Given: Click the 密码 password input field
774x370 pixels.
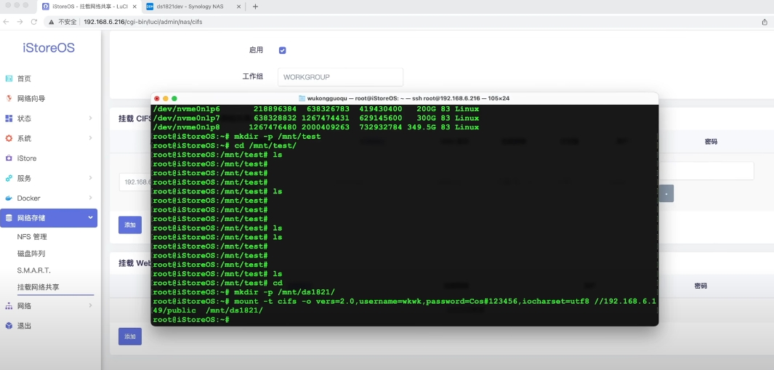Looking at the screenshot, I should (x=706, y=170).
